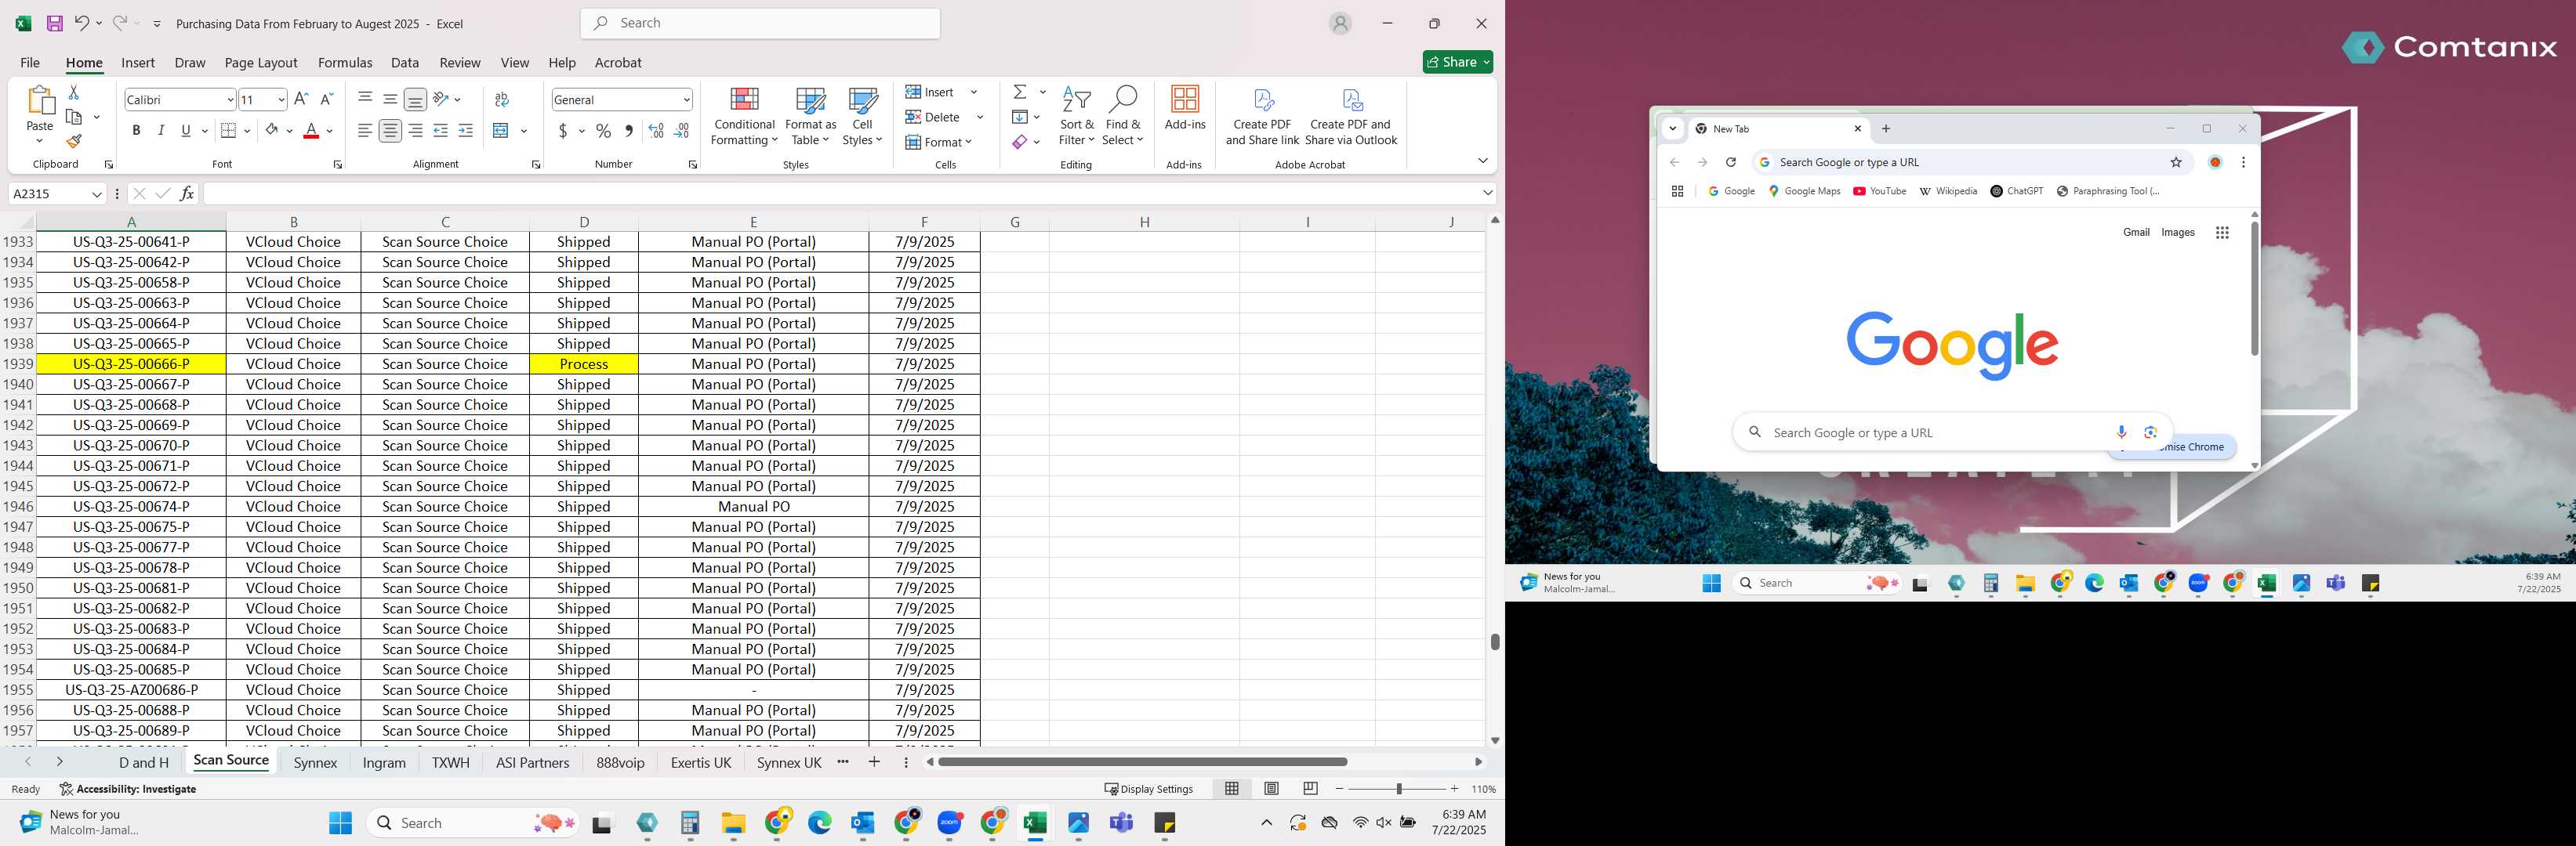This screenshot has width=2576, height=846.
Task: Open the Font size 11 dropdown
Action: [281, 100]
